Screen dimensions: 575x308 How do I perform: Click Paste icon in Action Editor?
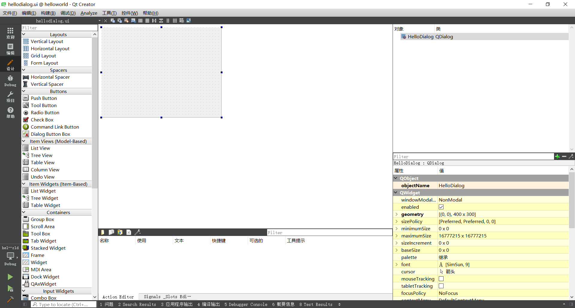tap(120, 232)
